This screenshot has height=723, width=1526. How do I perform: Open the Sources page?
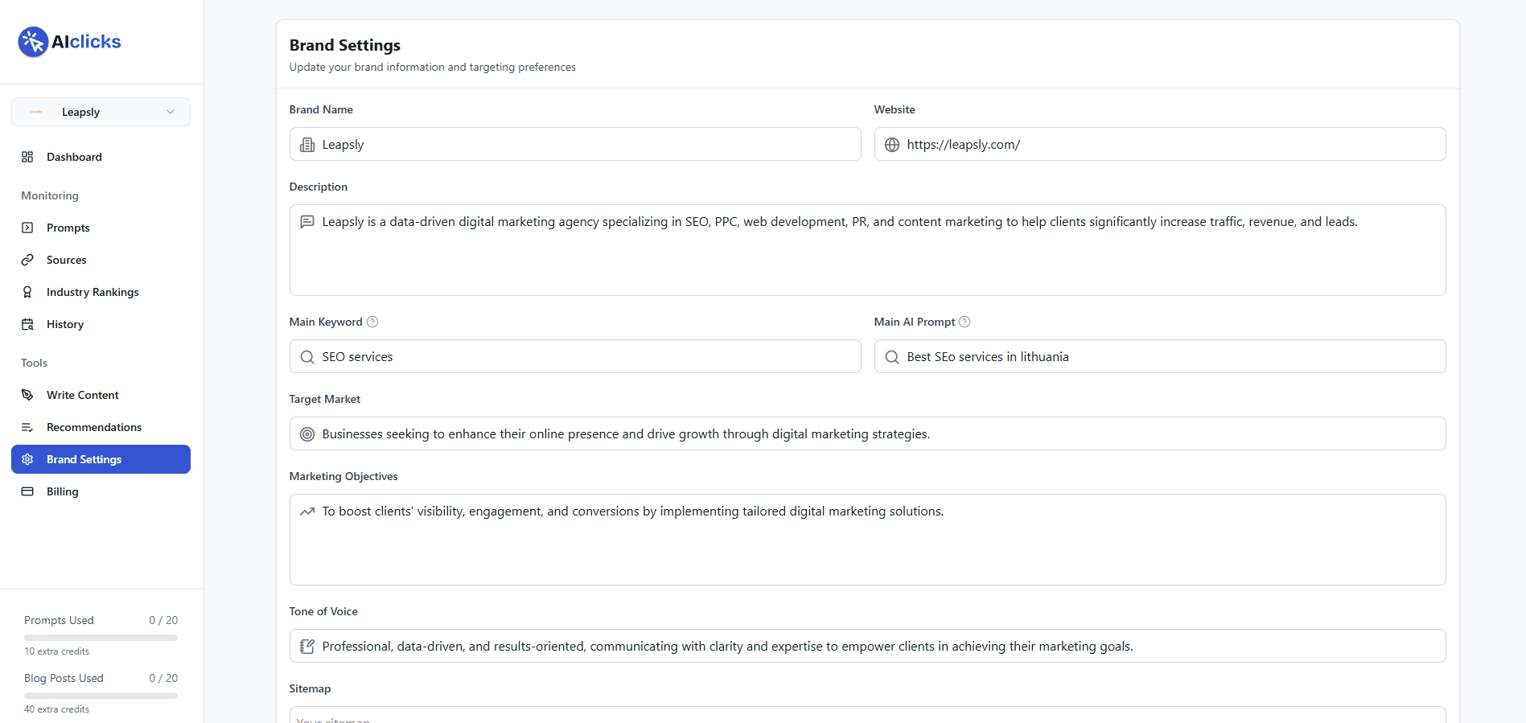pos(101,260)
